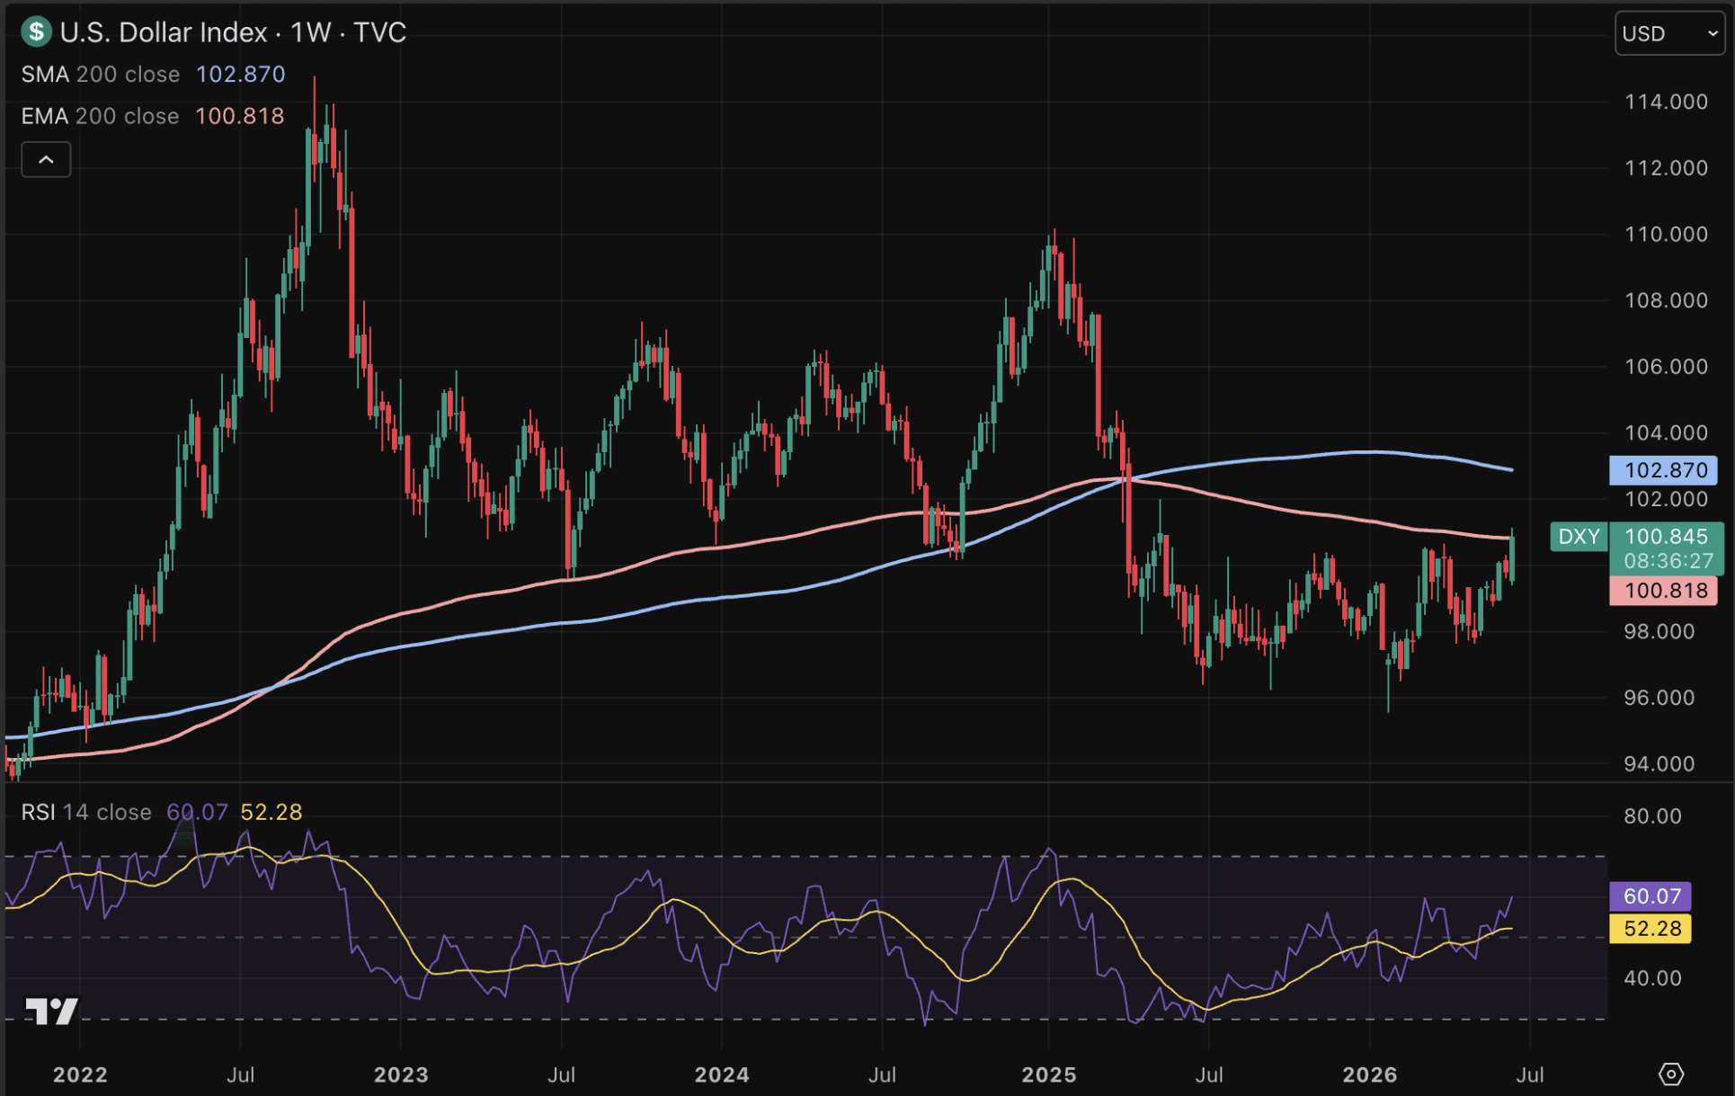Click the 110.000 price axis label
1735x1096 pixels.
click(x=1666, y=234)
